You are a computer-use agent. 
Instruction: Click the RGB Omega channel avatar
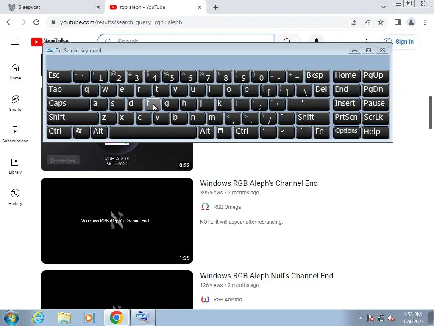[x=205, y=207]
